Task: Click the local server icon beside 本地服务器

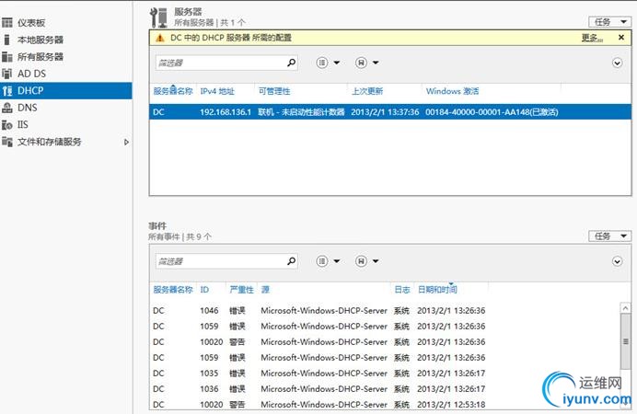Action: pyautogui.click(x=7, y=40)
